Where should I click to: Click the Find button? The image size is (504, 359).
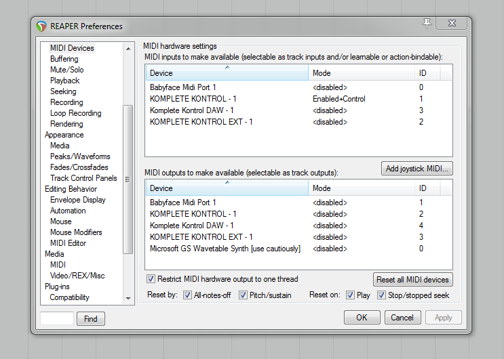click(91, 319)
